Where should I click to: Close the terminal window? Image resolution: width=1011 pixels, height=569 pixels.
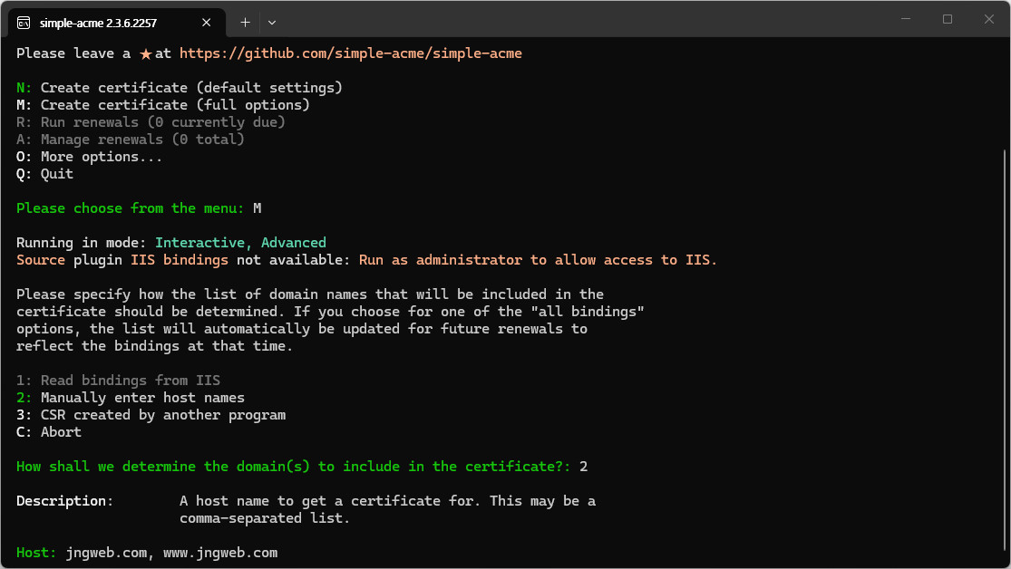tap(989, 19)
